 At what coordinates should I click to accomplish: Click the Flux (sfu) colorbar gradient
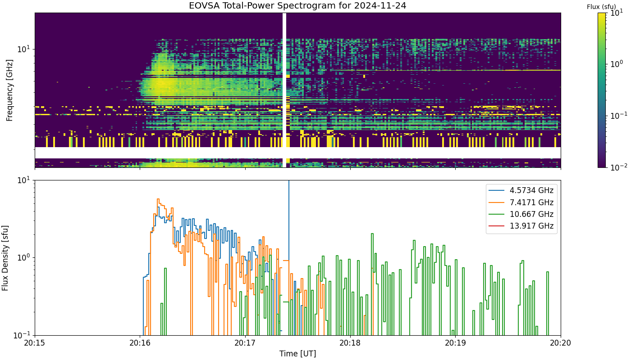[602, 90]
